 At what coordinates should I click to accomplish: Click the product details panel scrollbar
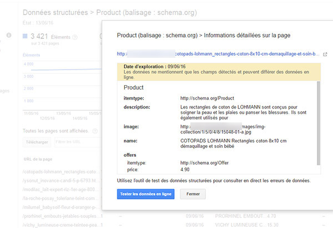coord(319,123)
